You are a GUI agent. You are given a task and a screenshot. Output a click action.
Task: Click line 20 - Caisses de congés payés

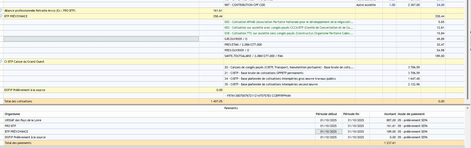point(289,67)
